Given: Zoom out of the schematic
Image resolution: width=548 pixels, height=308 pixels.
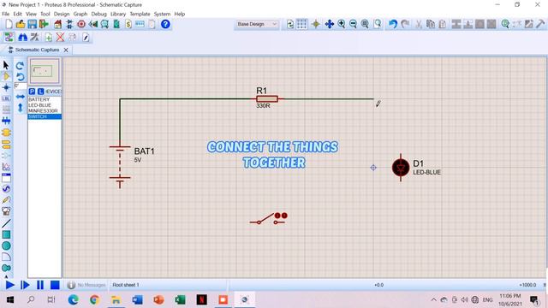Looking at the screenshot, I should click(x=353, y=24).
